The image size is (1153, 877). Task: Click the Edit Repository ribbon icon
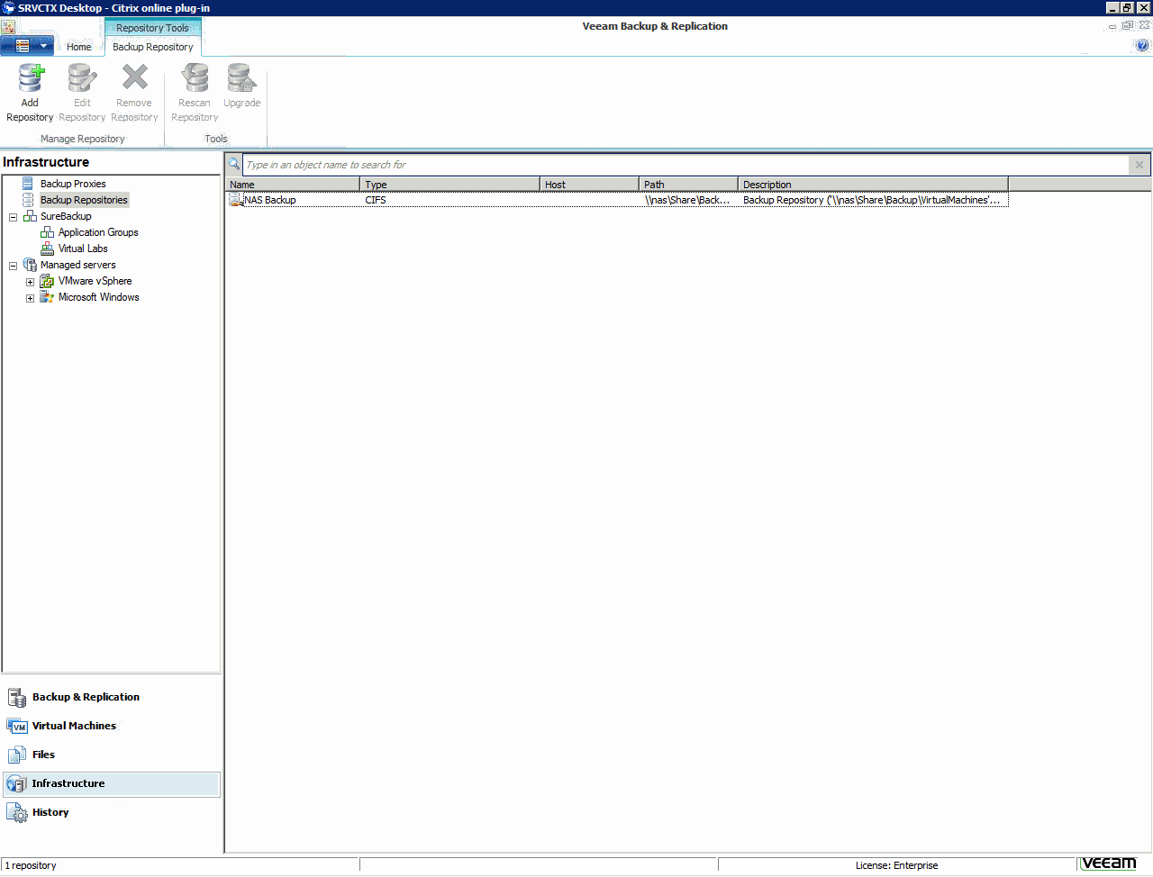click(x=82, y=78)
